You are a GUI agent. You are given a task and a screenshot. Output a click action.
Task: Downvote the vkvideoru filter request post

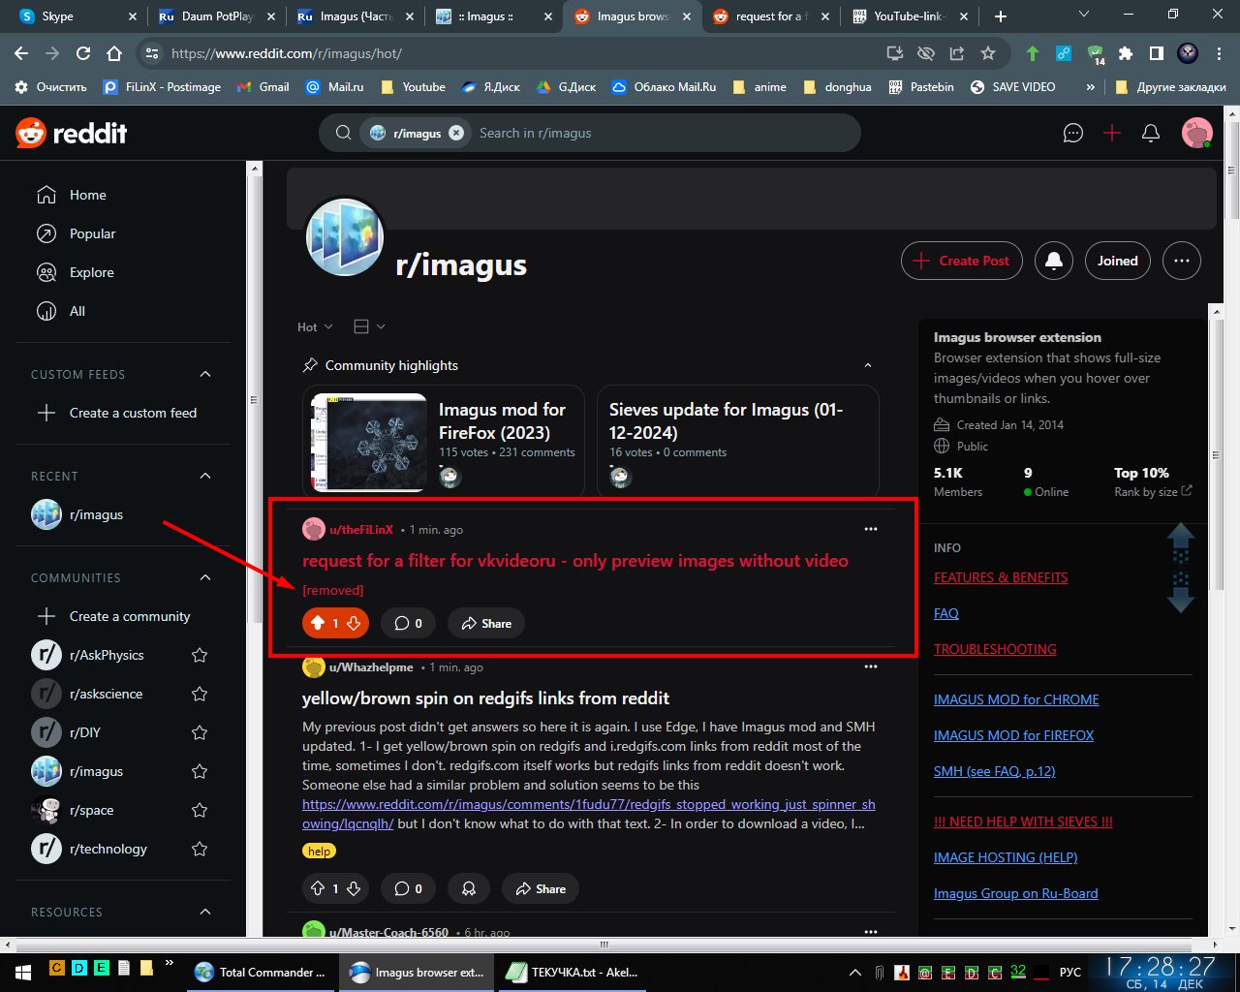click(354, 623)
